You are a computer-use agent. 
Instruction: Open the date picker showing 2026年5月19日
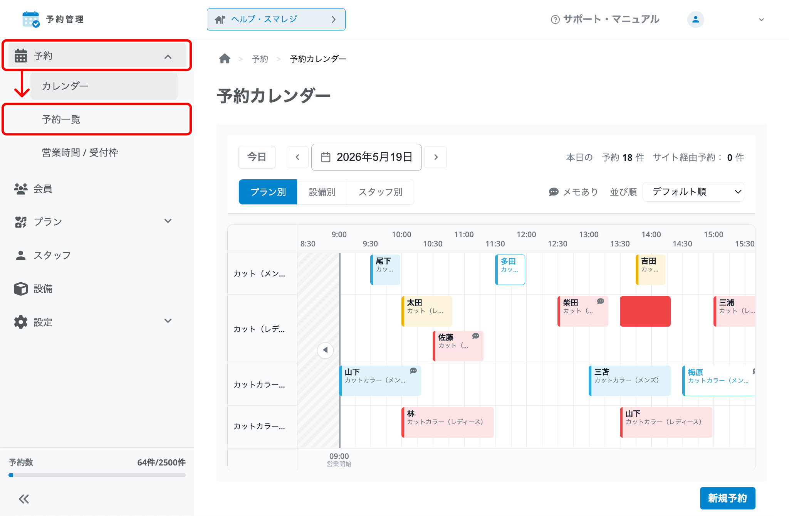click(x=366, y=157)
